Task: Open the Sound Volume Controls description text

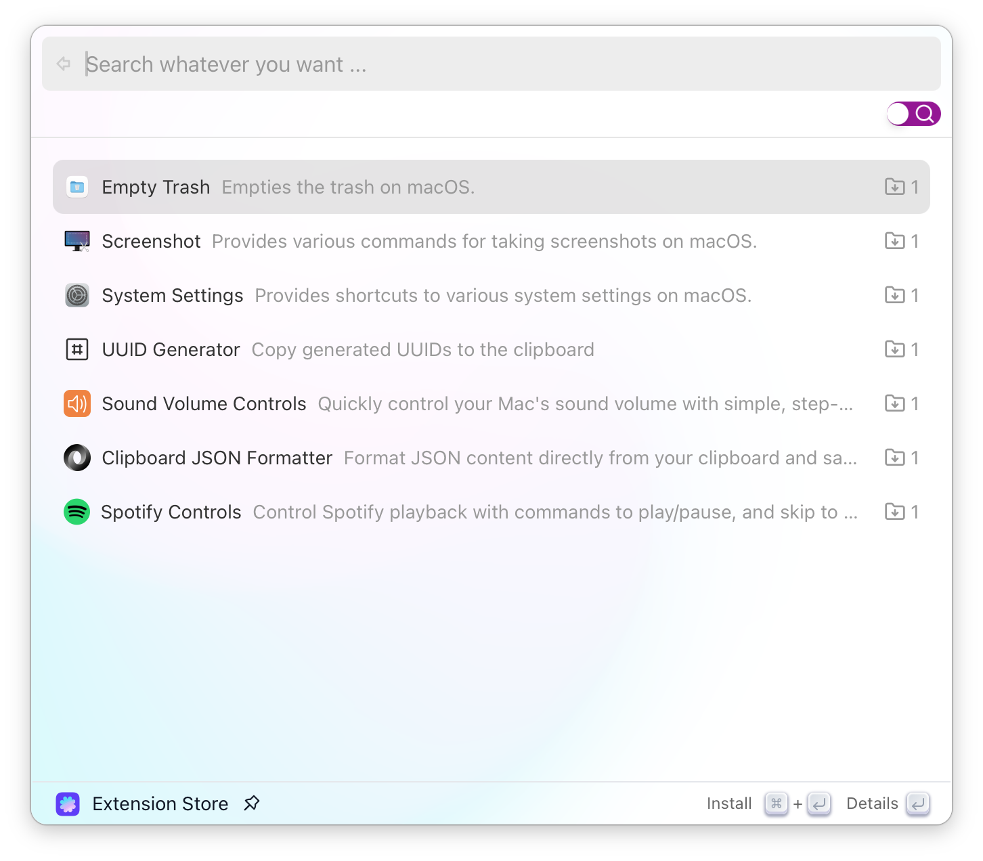Action: (586, 403)
